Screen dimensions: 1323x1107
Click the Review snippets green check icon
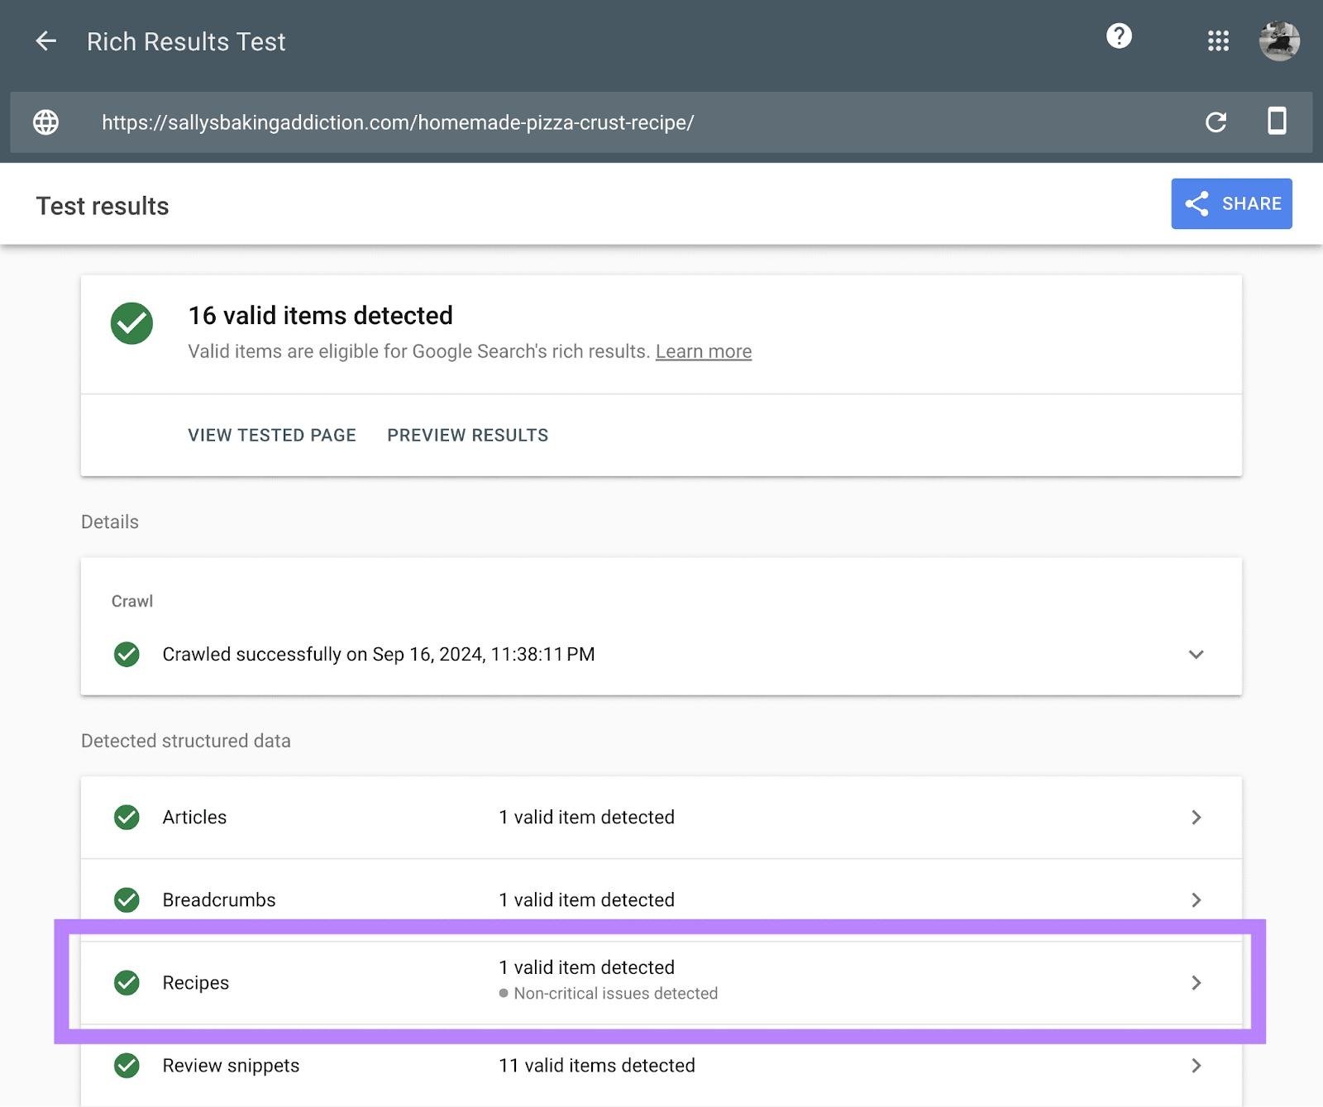[x=127, y=1065]
